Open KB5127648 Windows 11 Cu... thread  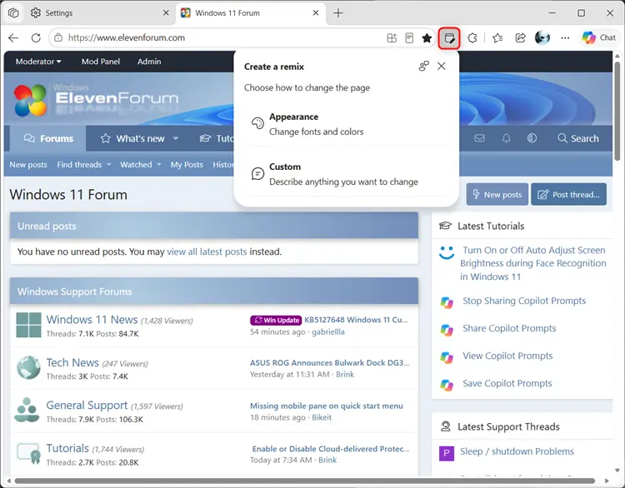[x=357, y=320]
